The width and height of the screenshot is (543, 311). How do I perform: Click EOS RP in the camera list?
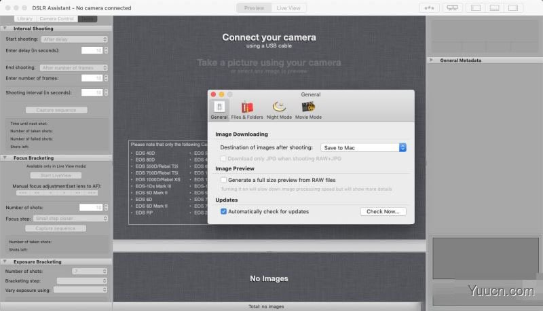144,213
